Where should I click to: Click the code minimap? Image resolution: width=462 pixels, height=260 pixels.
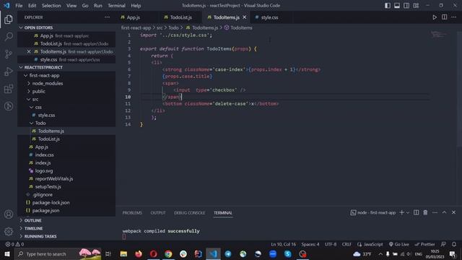(438, 35)
